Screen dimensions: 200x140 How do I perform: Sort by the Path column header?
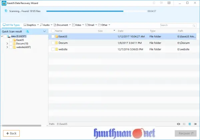[x=180, y=31]
